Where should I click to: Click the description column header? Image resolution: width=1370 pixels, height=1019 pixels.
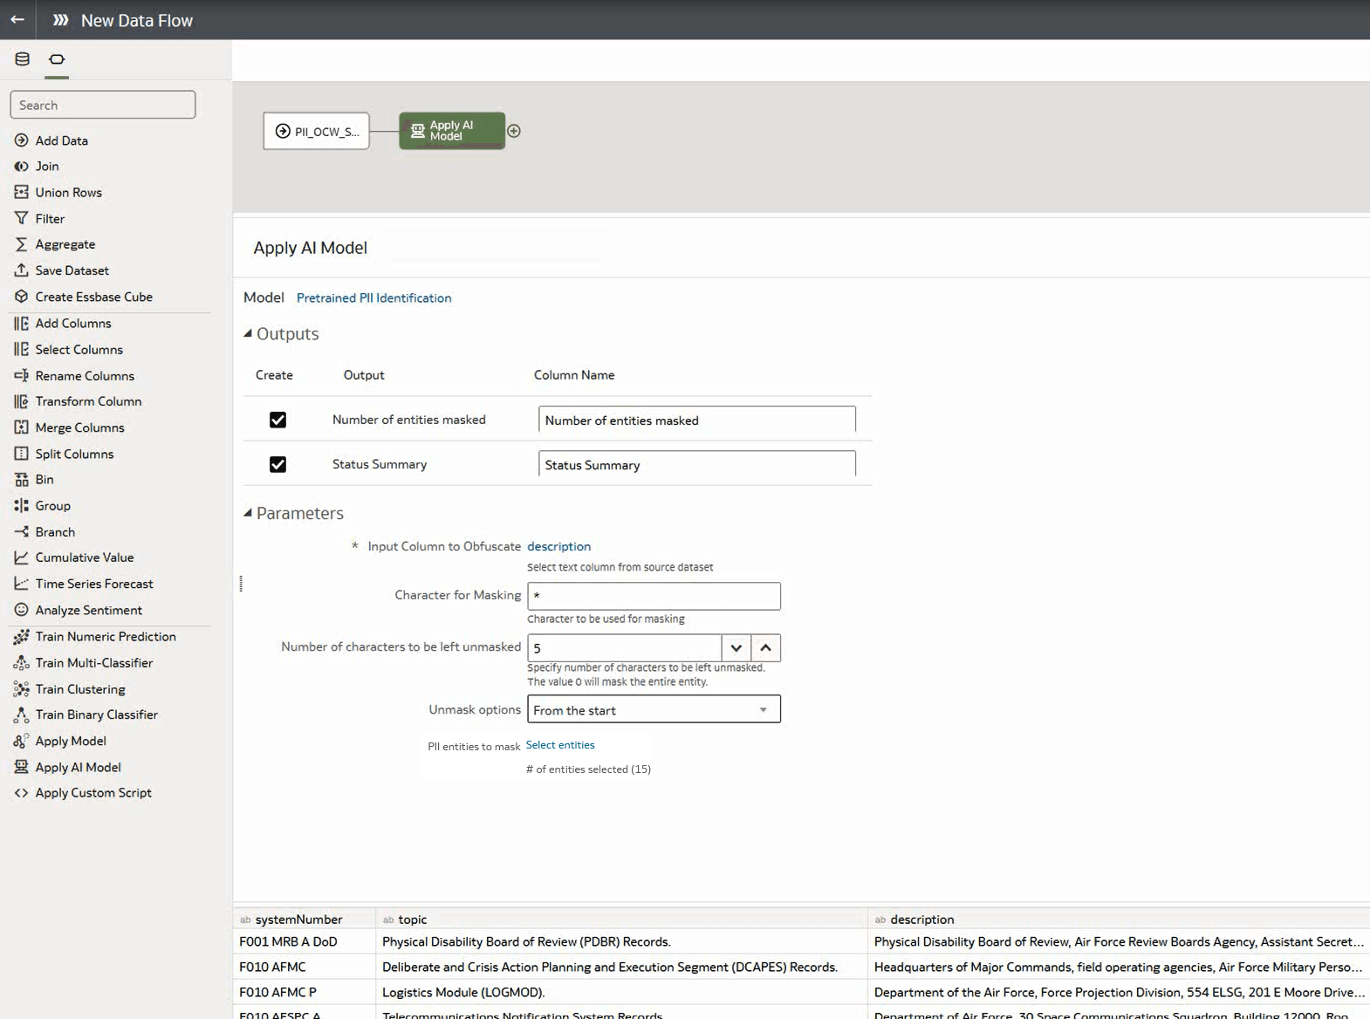1119,919
